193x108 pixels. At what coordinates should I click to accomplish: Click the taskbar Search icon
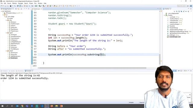pyautogui.click(x=7, y=106)
